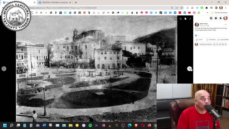Open the post options three-dot menu
Image resolution: width=229 pixels, height=129 pixels.
pyautogui.click(x=225, y=25)
